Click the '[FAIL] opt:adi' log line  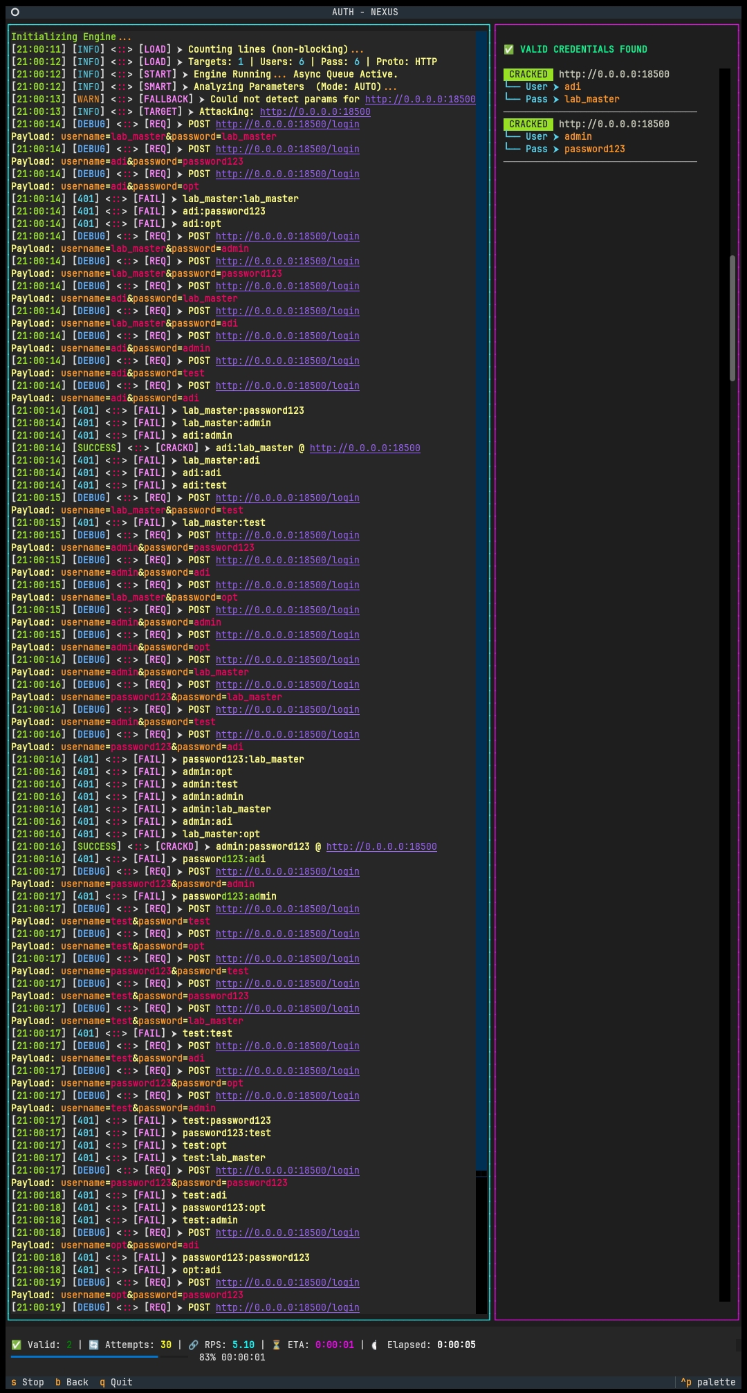point(116,1270)
